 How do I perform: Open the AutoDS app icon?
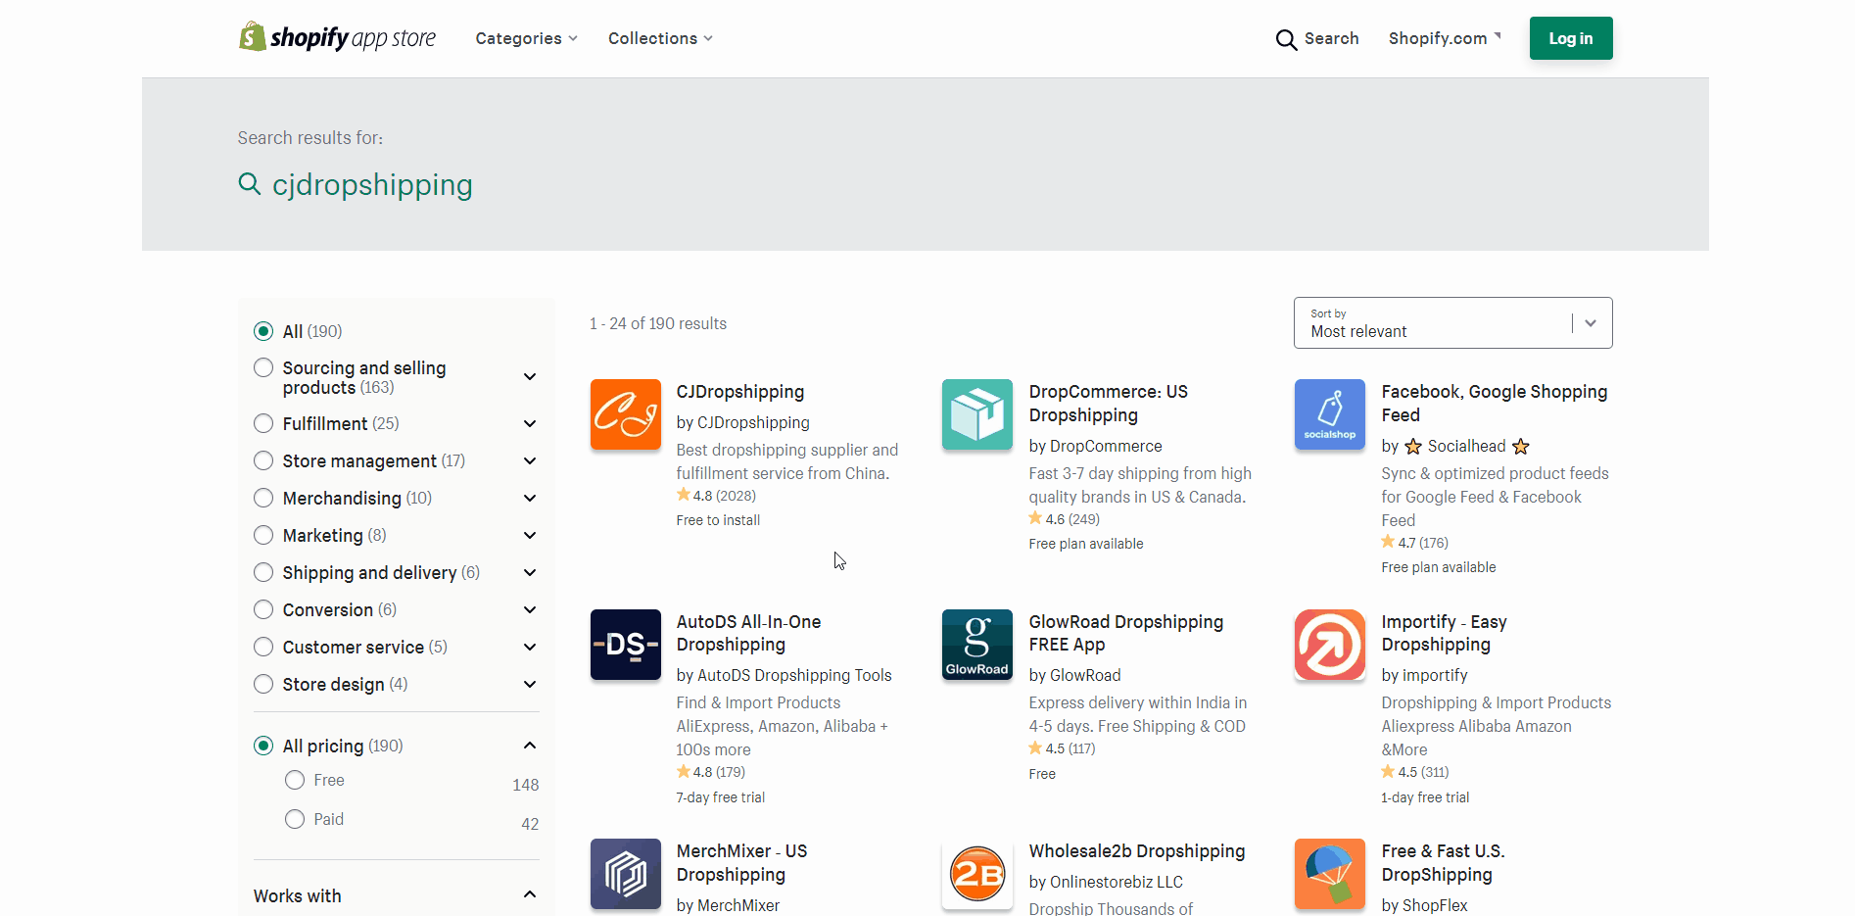(x=625, y=645)
